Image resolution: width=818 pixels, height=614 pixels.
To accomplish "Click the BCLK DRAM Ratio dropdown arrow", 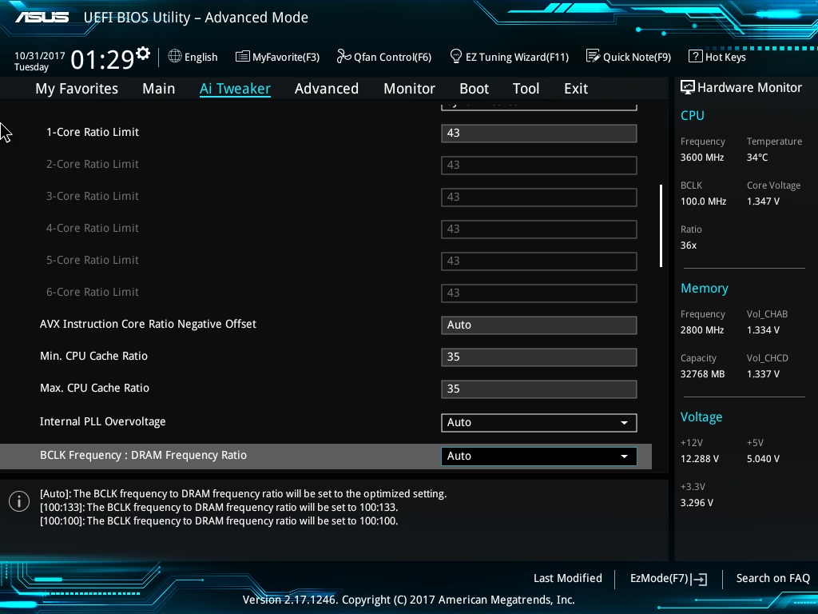I will [624, 456].
